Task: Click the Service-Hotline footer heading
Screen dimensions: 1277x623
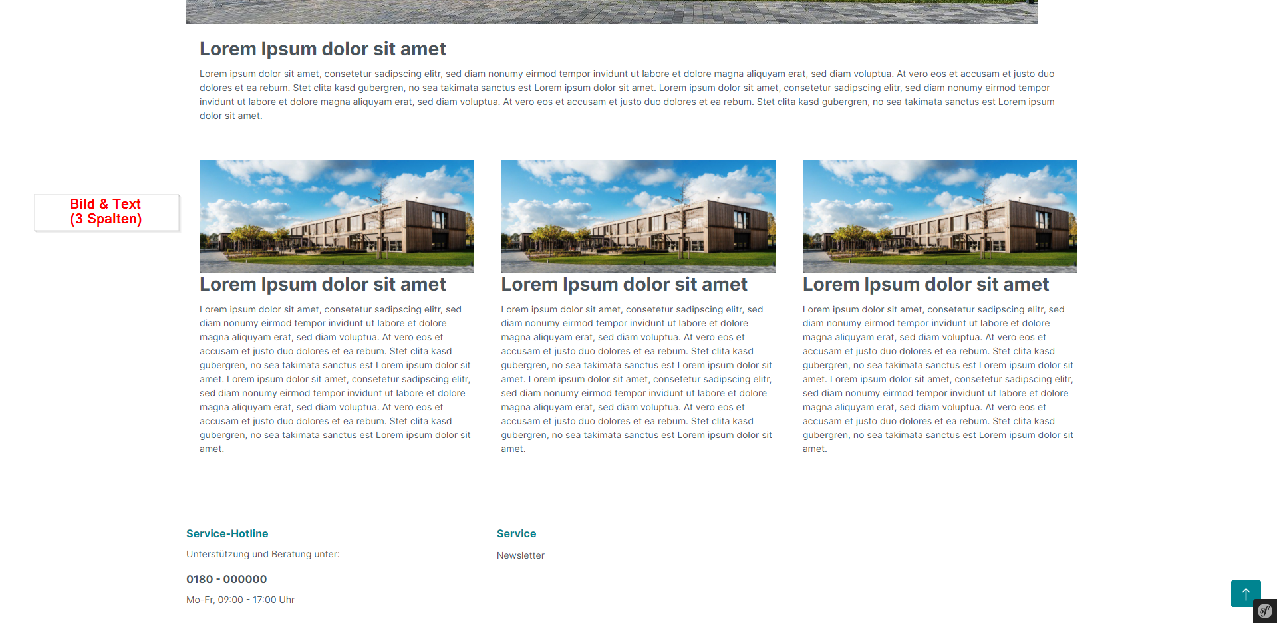Action: (x=227, y=533)
